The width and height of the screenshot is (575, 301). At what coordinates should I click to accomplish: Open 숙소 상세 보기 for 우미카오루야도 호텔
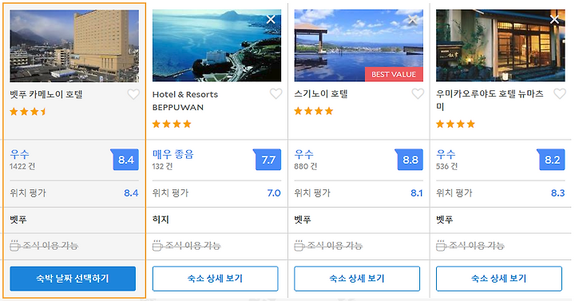498,279
